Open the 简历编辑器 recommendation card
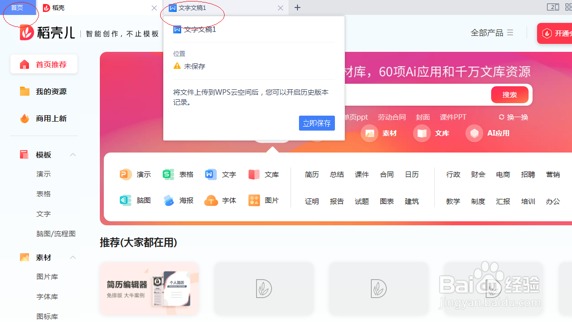 [150, 289]
